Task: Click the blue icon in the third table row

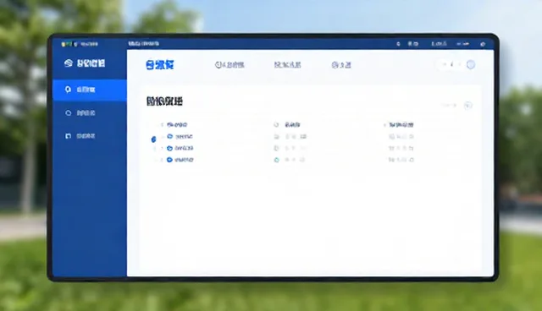Action: (x=169, y=160)
